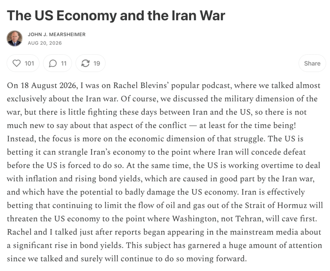Viewport: 330px width, 271px height.
Task: Click the AUG 20, 2026 publish date
Action: pos(45,43)
